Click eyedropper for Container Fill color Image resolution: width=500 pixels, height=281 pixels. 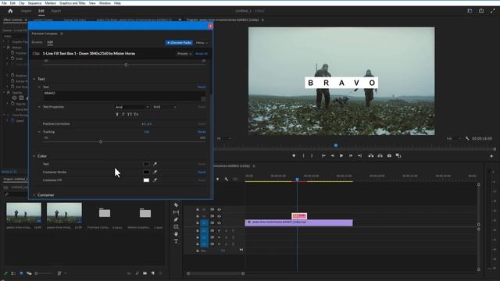tap(155, 180)
